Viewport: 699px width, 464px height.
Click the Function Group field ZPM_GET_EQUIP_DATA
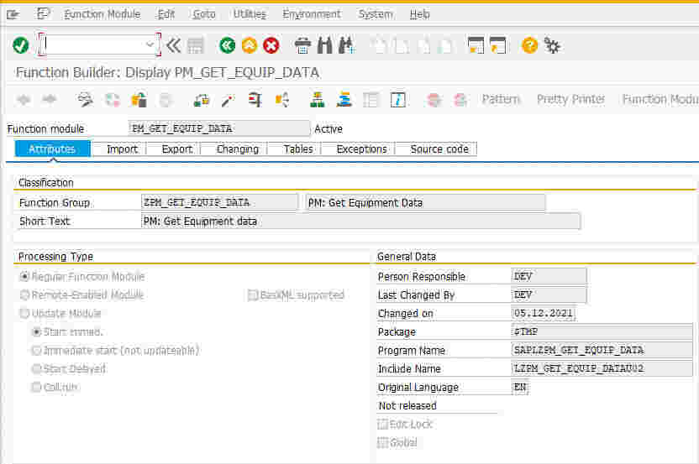pyautogui.click(x=219, y=202)
